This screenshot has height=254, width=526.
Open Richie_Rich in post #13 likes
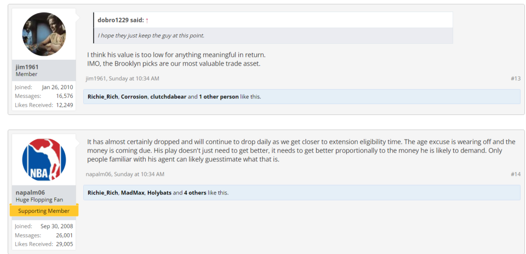point(102,96)
